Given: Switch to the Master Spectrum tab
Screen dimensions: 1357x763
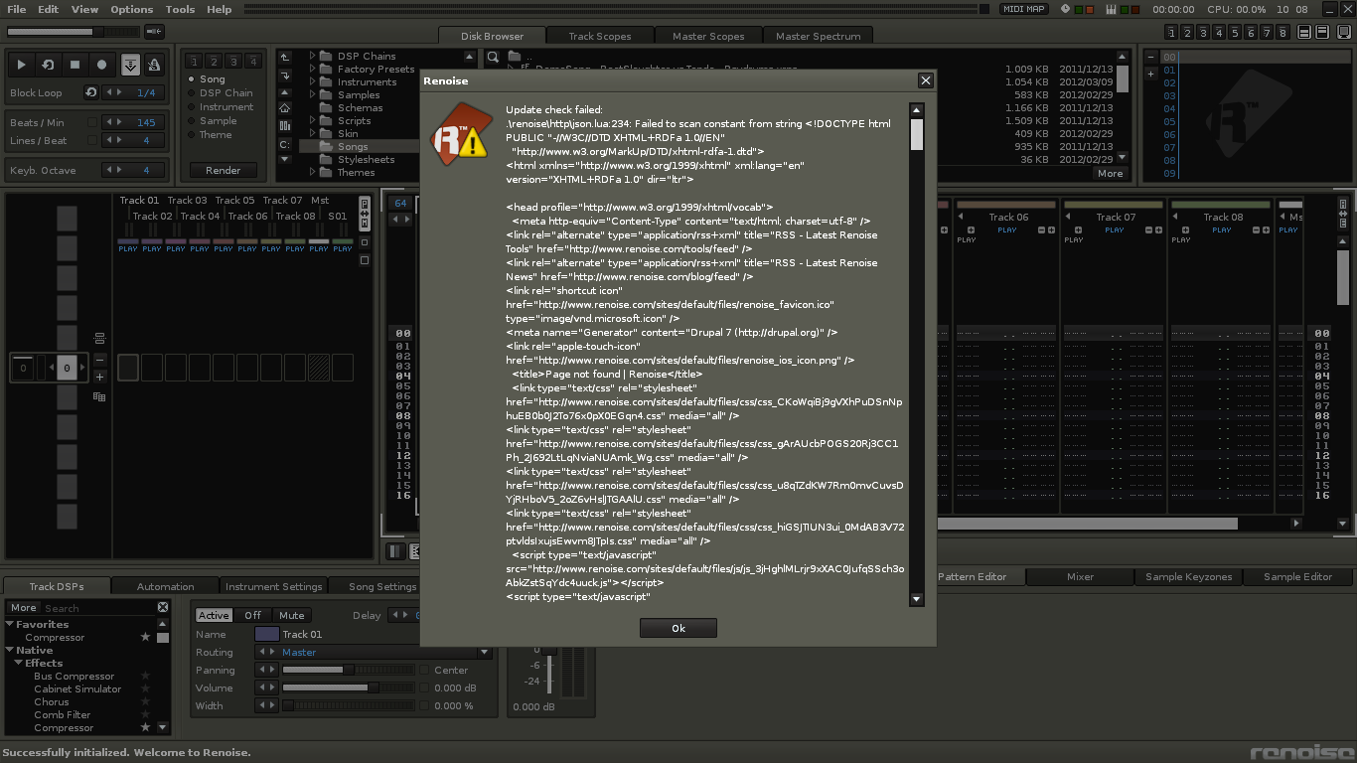Looking at the screenshot, I should pos(819,36).
